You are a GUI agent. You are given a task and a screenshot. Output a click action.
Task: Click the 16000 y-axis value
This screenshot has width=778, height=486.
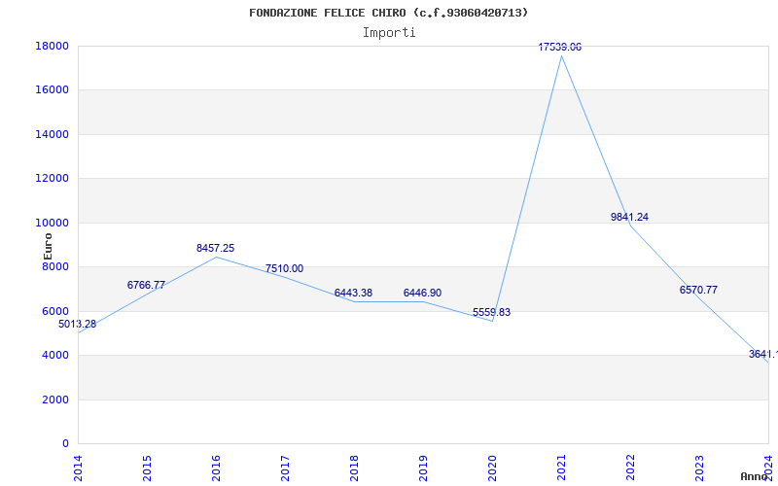pyautogui.click(x=52, y=90)
